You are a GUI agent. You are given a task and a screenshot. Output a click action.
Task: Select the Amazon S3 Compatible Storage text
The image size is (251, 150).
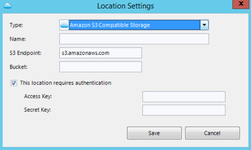[110, 25]
